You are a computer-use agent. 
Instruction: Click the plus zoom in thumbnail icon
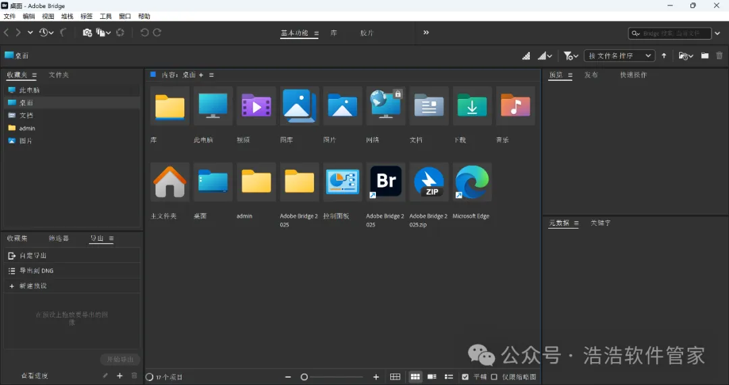pos(376,377)
